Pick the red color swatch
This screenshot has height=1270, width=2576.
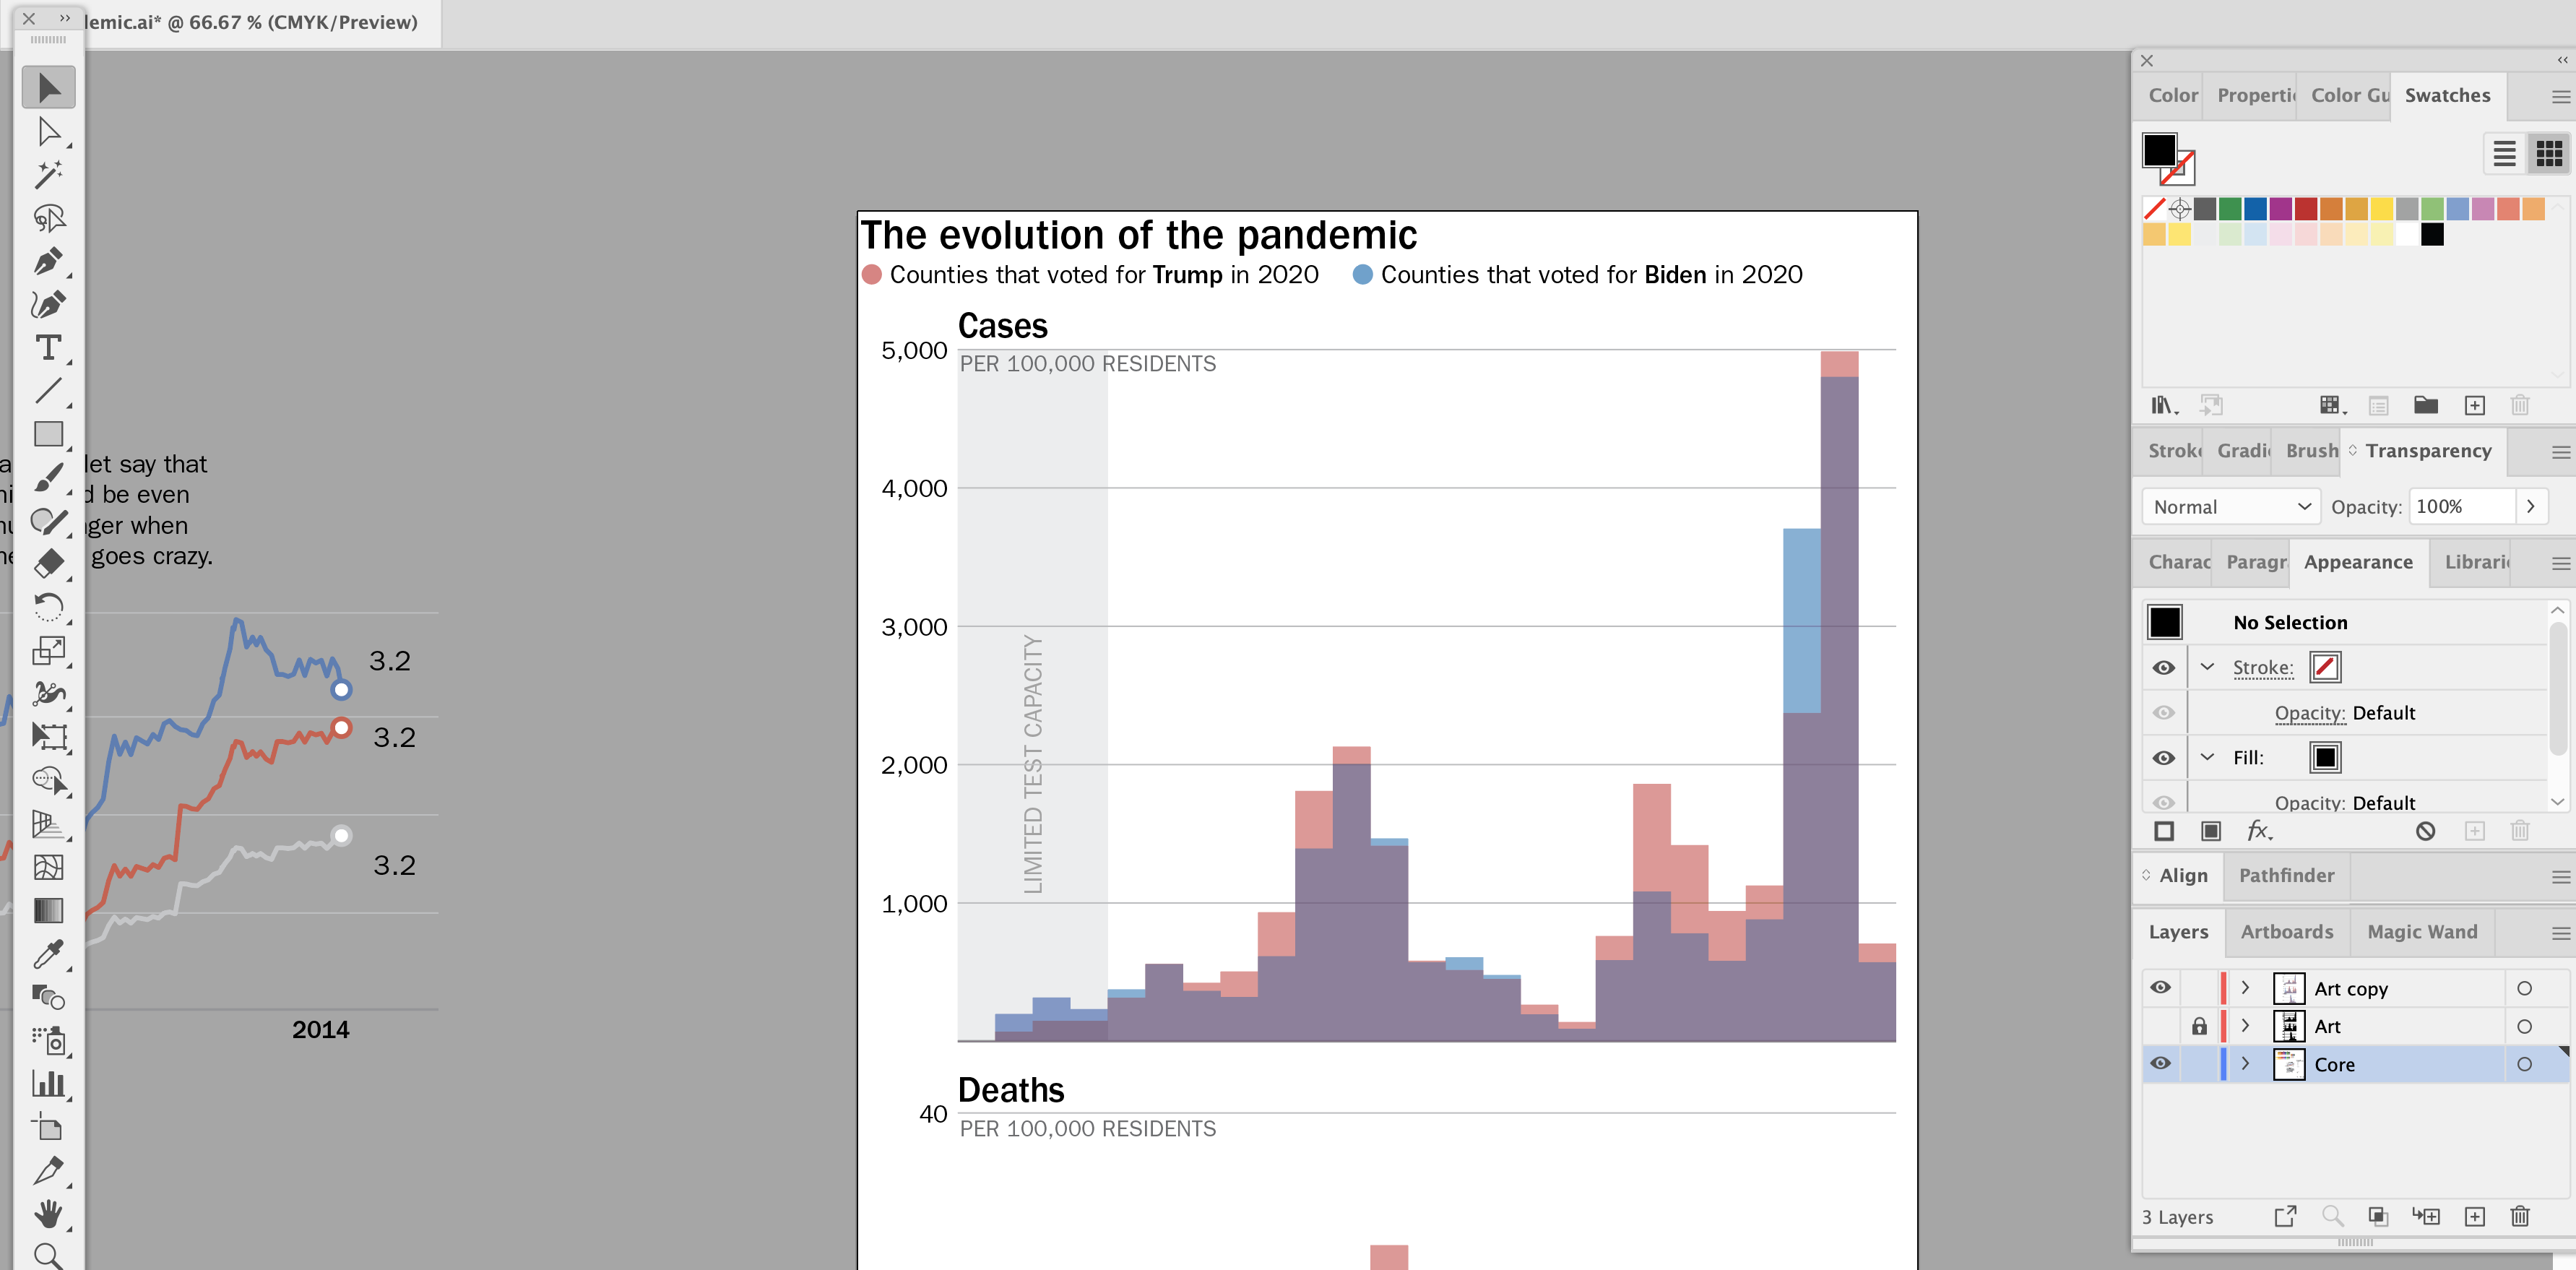[x=2306, y=209]
